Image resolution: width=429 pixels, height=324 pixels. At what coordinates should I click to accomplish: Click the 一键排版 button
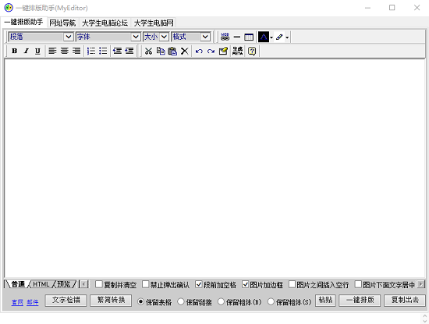(360, 300)
